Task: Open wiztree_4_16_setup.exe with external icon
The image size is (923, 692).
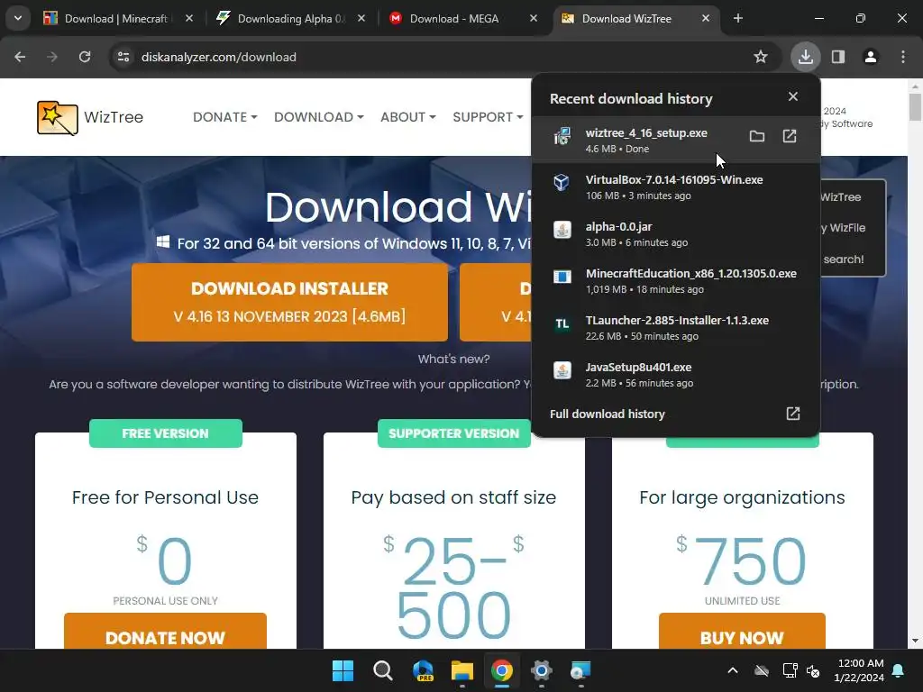Action: 790,137
